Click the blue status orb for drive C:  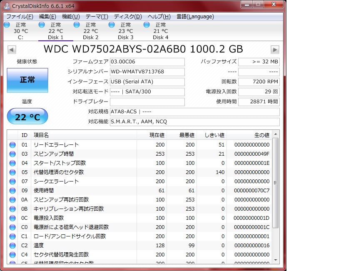pos(7,25)
